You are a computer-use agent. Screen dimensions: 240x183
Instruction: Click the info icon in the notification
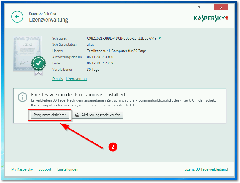pos(23,97)
